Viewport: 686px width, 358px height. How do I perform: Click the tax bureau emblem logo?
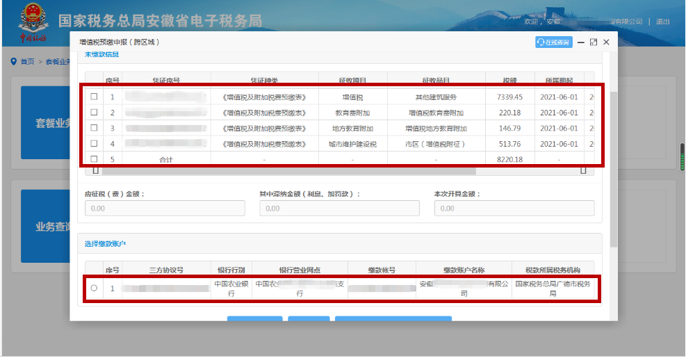(33, 22)
